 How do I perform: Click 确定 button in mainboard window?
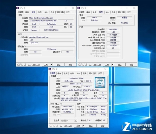(x=70, y=65)
